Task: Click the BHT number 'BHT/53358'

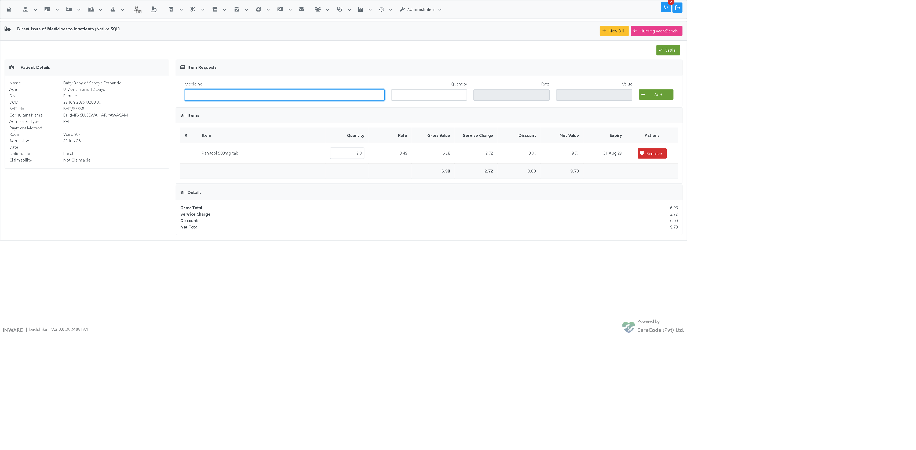Action: [74, 108]
